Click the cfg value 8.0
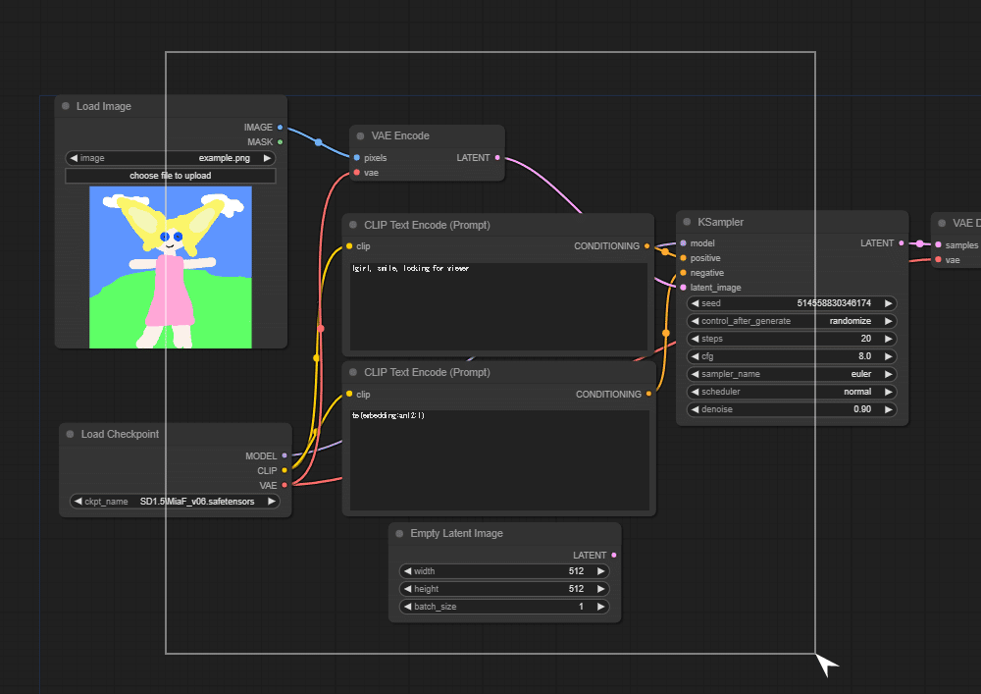 (864, 356)
